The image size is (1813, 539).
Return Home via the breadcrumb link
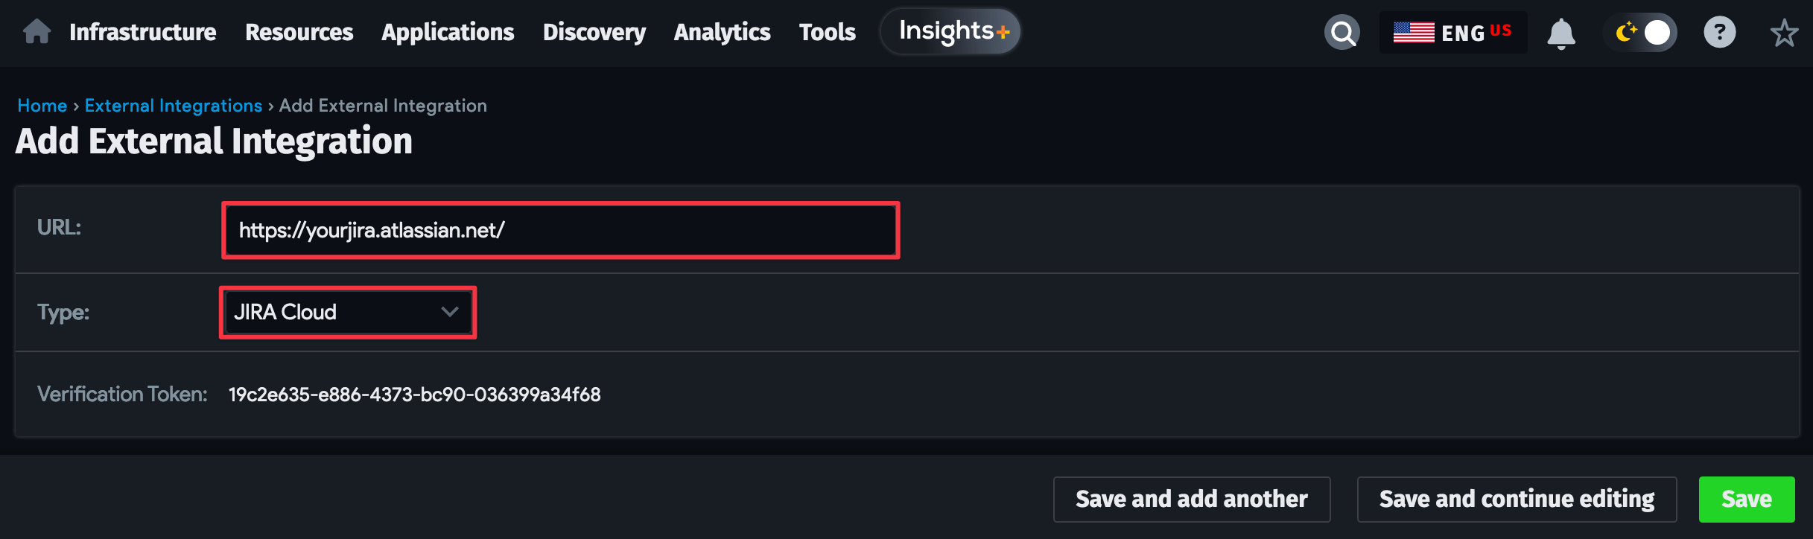point(42,105)
